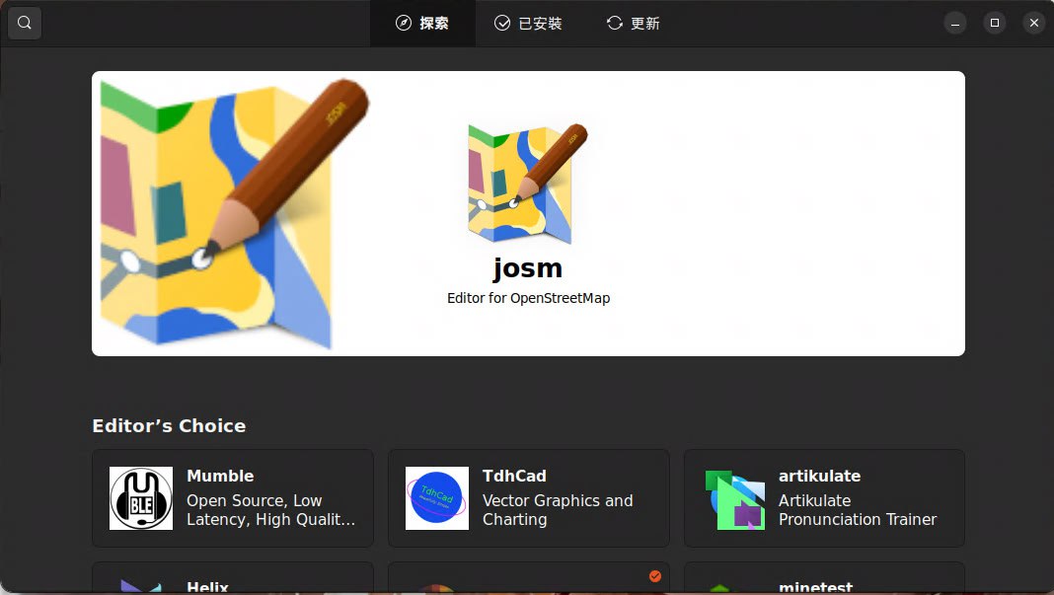This screenshot has height=595, width=1054.
Task: Open the minetest app card
Action: tap(824, 578)
